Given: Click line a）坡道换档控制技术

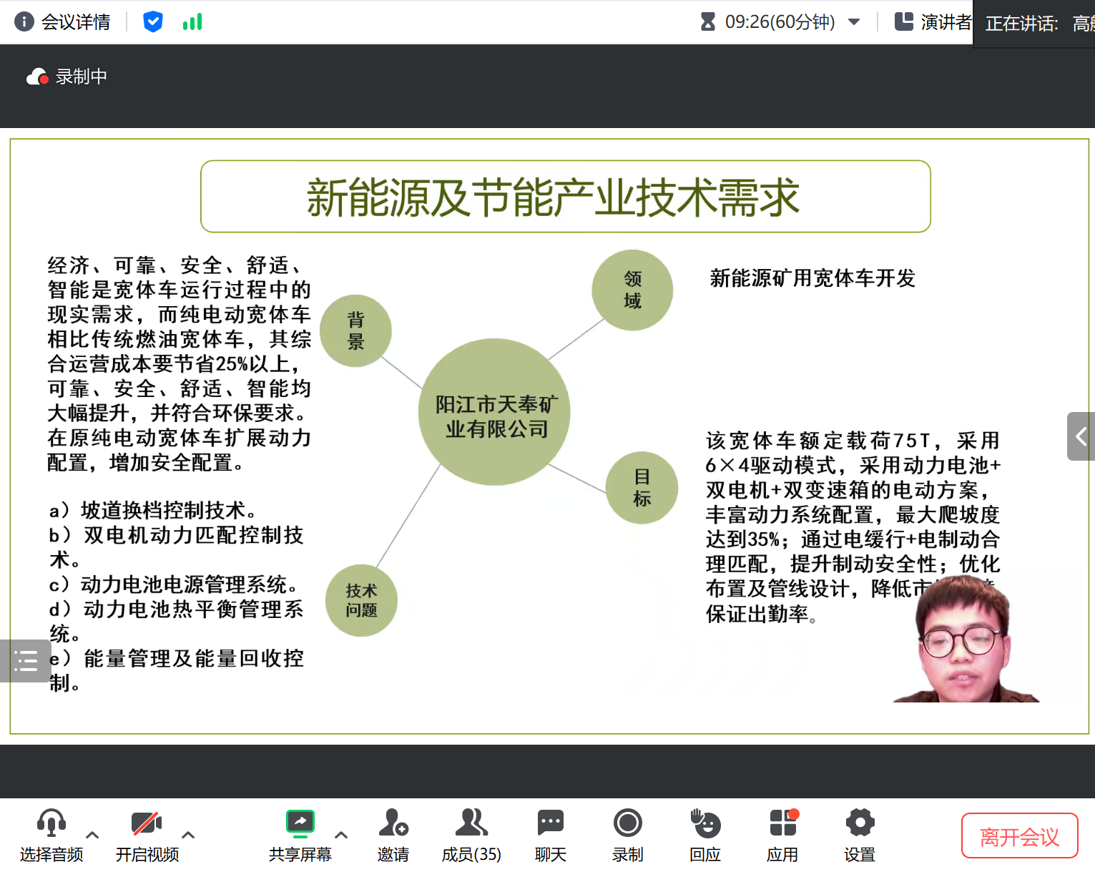Looking at the screenshot, I should 154,510.
